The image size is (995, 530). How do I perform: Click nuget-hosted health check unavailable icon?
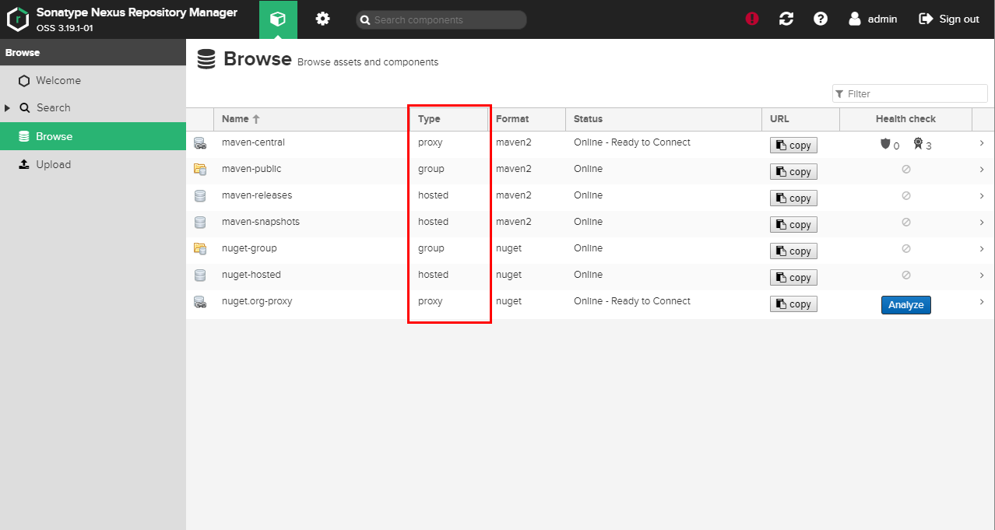906,276
